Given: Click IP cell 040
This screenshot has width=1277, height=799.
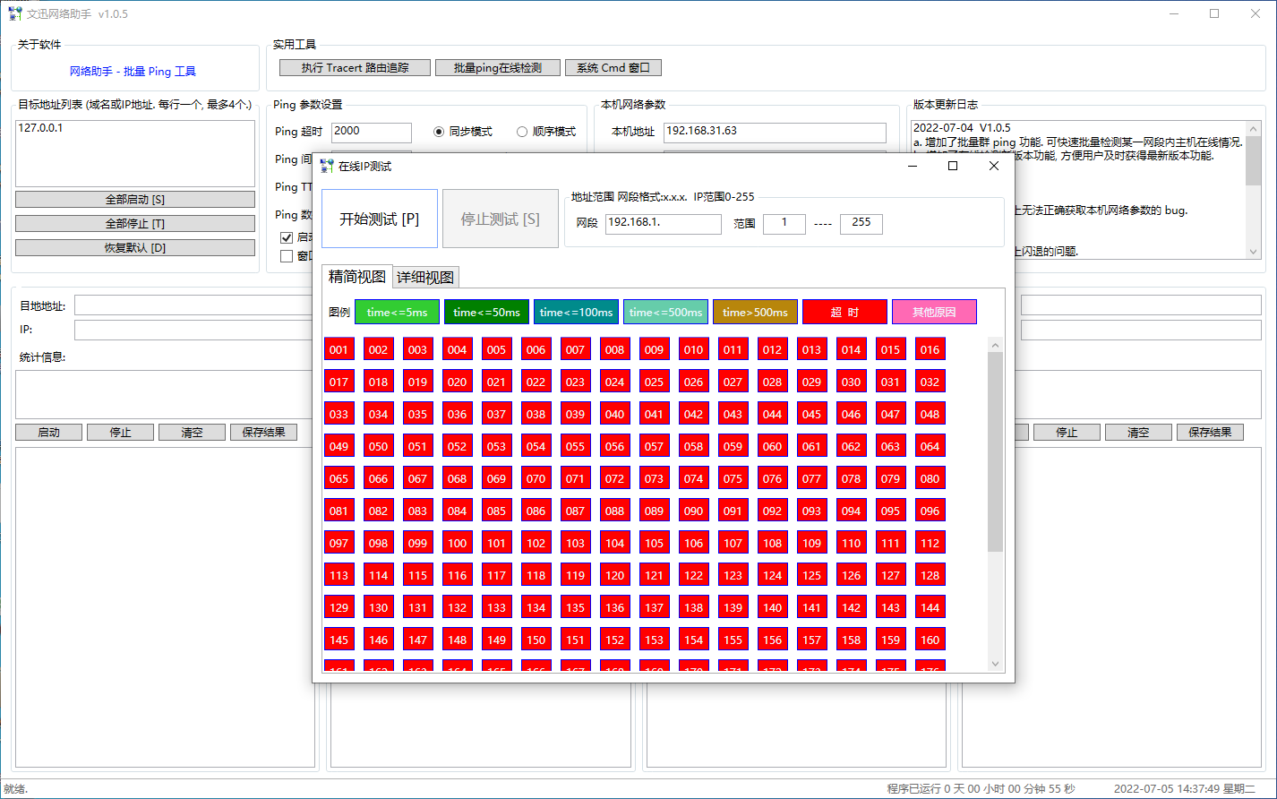Looking at the screenshot, I should [615, 414].
